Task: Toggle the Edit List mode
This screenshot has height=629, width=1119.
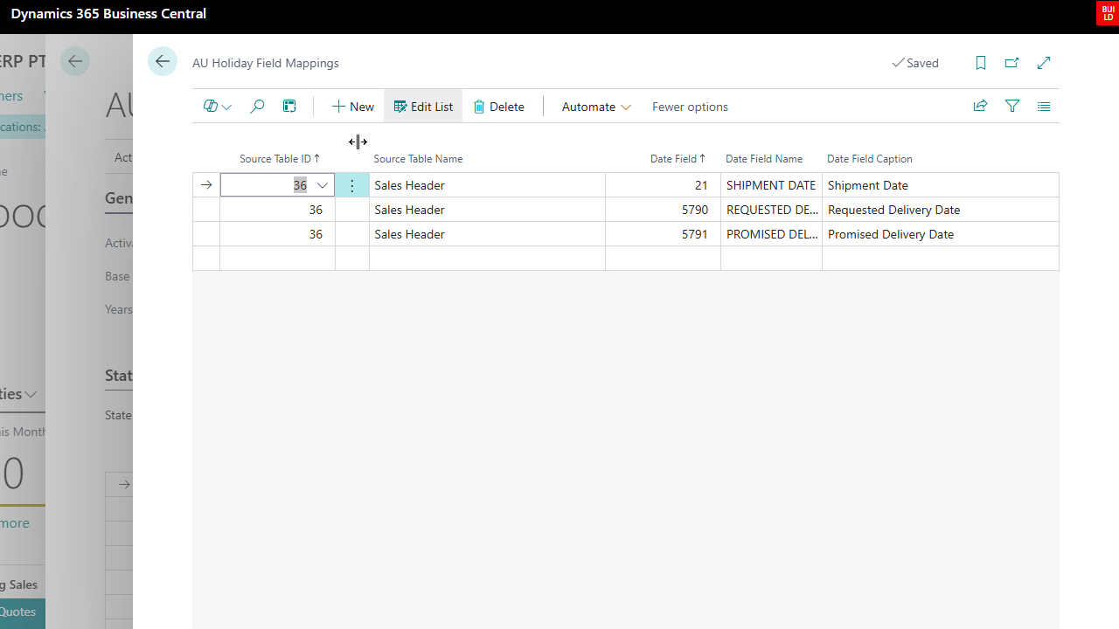Action: click(x=423, y=107)
